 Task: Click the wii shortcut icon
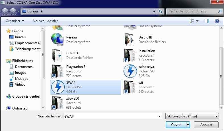pos(130,87)
